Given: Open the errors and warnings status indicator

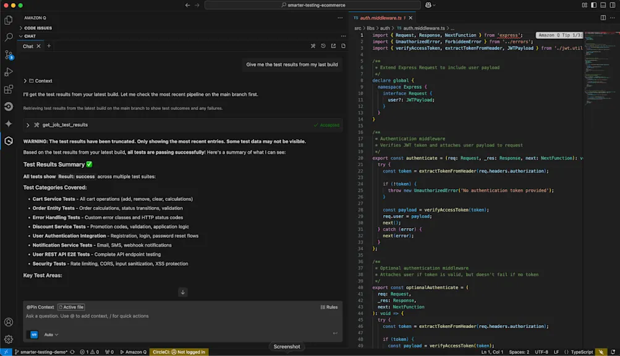Looking at the screenshot, I should click(x=90, y=352).
